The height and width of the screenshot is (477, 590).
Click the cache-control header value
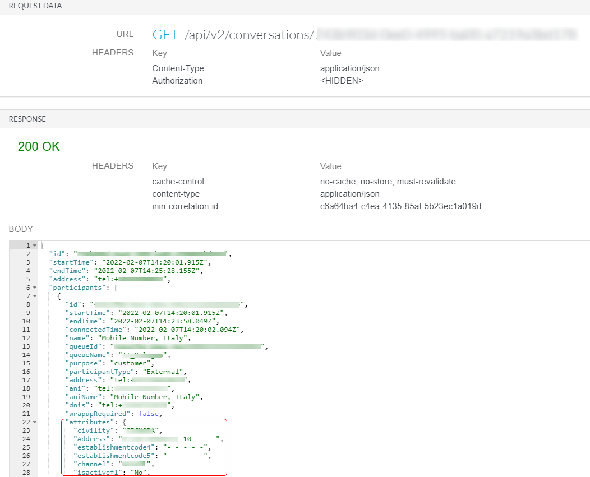pyautogui.click(x=388, y=182)
